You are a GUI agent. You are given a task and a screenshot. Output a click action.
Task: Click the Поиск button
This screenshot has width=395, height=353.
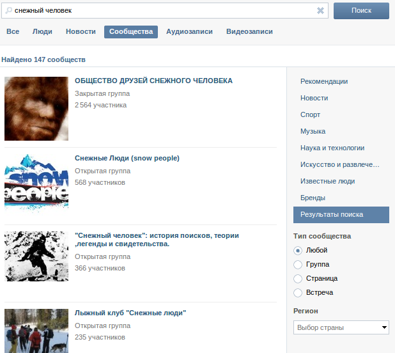pyautogui.click(x=361, y=11)
